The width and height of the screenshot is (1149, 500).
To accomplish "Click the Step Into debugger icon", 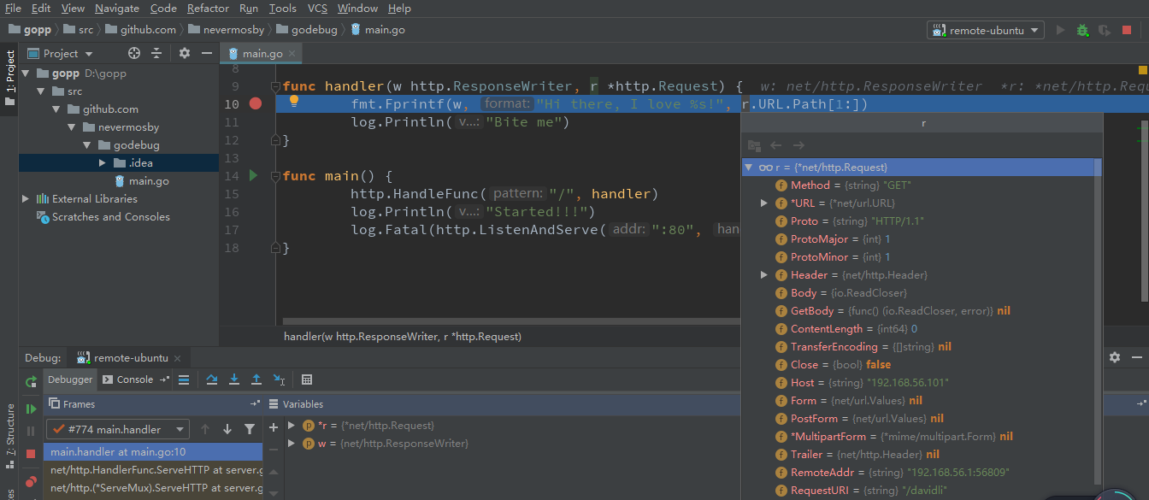I will [x=234, y=379].
